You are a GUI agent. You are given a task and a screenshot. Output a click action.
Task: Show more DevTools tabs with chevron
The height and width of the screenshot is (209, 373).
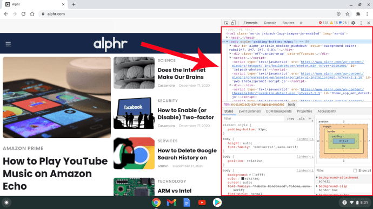pos(301,23)
